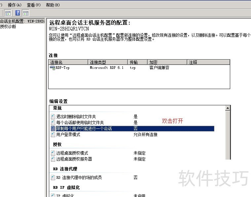Image resolution: width=251 pixels, height=197 pixels.
Task: Click icon beside 远程桌面授权服务器 setting
Action: [x=53, y=159]
